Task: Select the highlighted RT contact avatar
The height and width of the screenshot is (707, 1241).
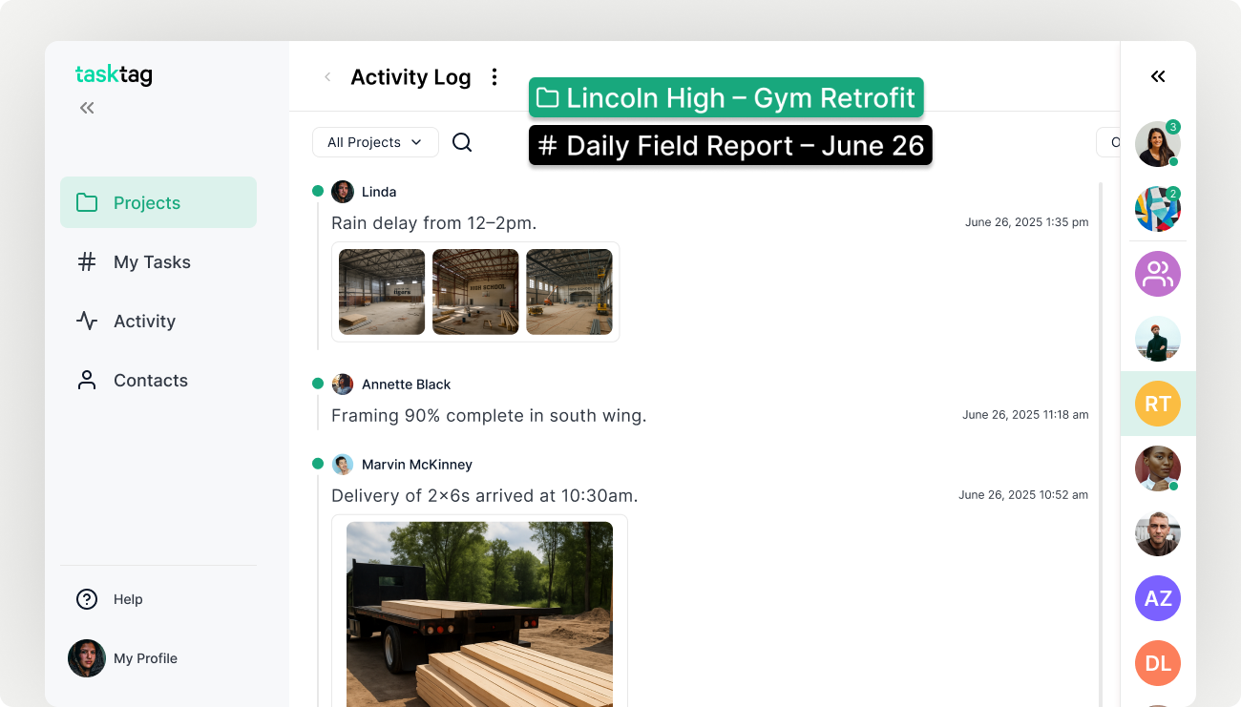Action: [1157, 403]
